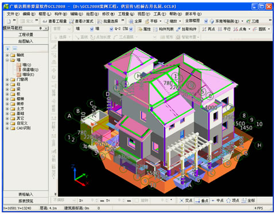This screenshot has width=275, height=214.
Task: Select the 平移 pan tool
Action: [151, 21]
